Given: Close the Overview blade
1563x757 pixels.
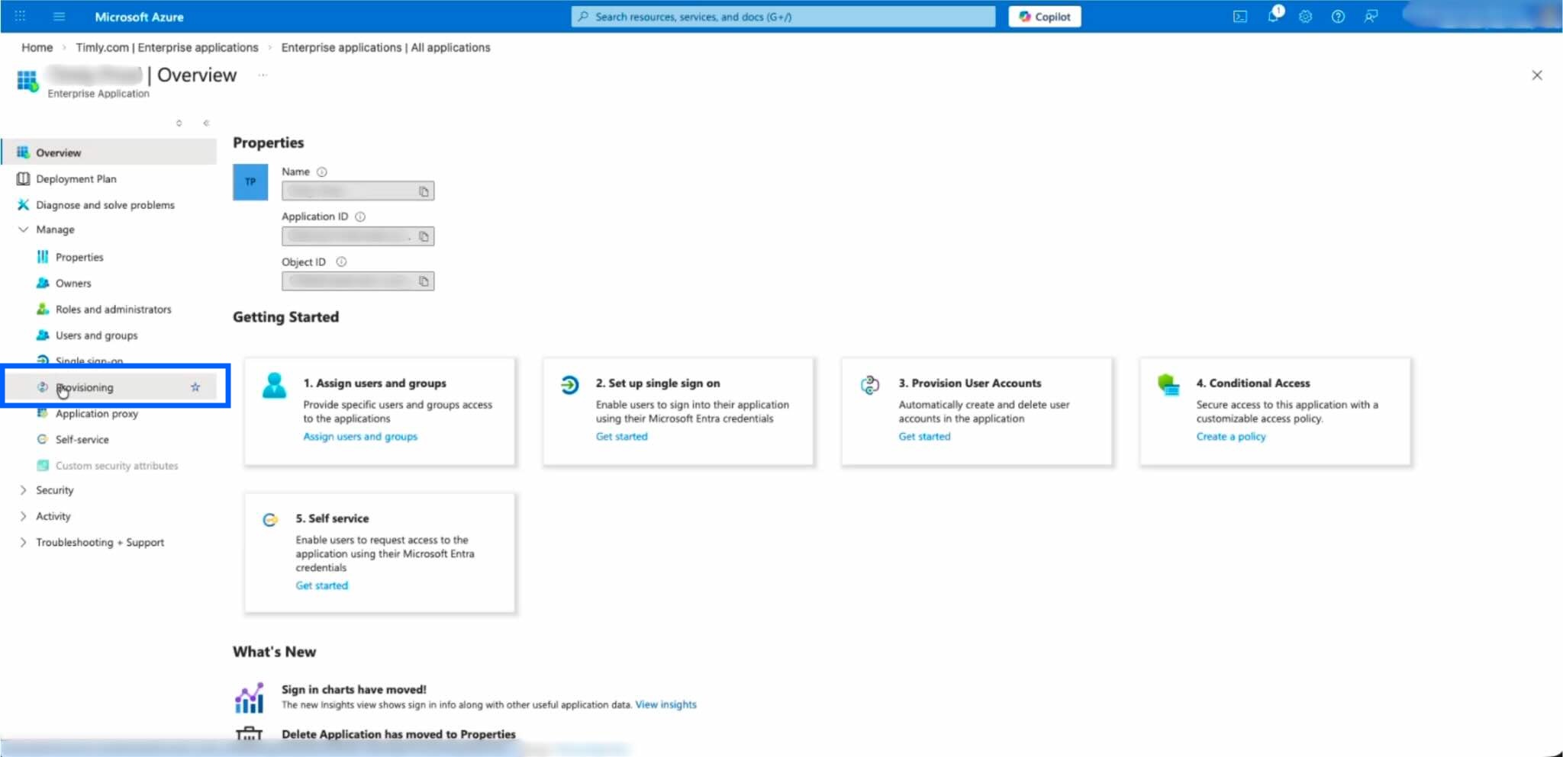Looking at the screenshot, I should tap(1537, 75).
